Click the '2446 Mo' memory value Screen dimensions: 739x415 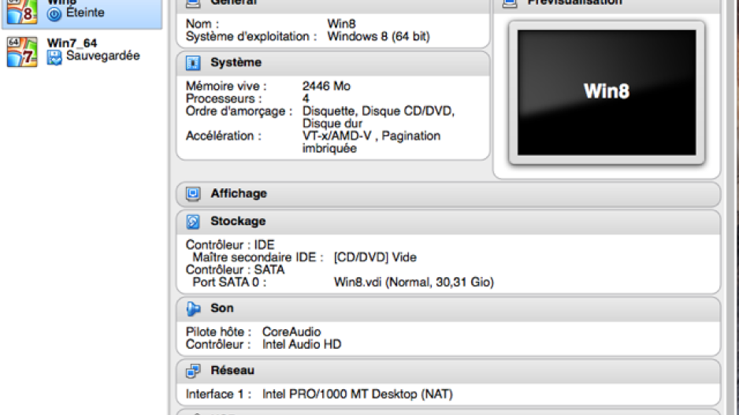[x=326, y=86]
